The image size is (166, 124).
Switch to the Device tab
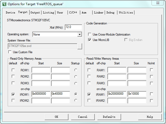pyautogui.click(x=11, y=12)
